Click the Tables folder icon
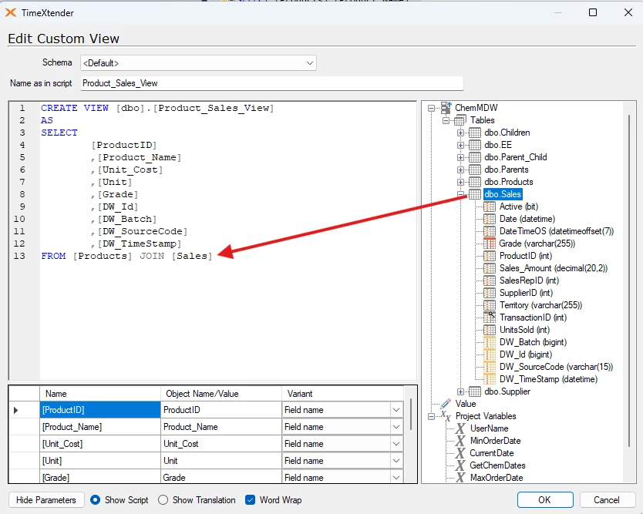The image size is (643, 514). coord(460,120)
